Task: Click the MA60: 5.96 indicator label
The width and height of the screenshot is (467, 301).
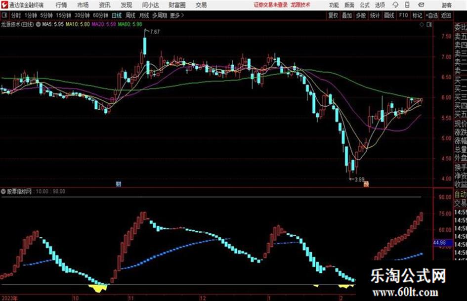Action: tap(130, 24)
